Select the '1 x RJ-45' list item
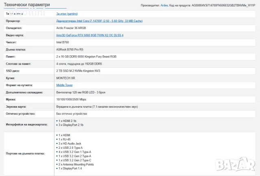This screenshot has height=176, width=260. 65,139
